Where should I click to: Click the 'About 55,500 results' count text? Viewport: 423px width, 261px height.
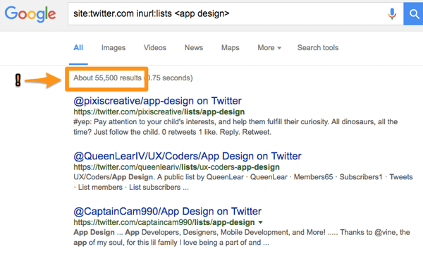point(107,78)
